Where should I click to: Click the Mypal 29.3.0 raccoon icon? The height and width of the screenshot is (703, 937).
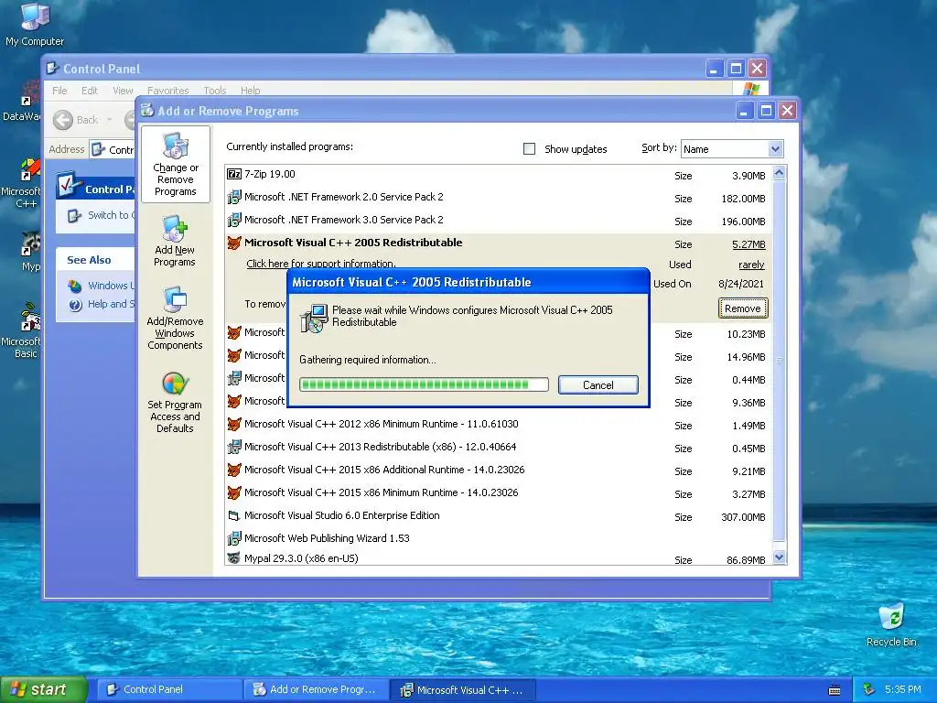pyautogui.click(x=234, y=557)
